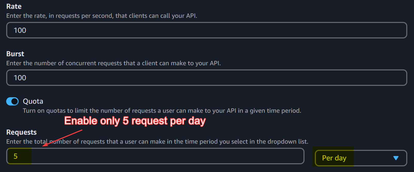The height and width of the screenshot is (172, 414).
Task: Toggle the Quota switch off
Action: [x=12, y=101]
